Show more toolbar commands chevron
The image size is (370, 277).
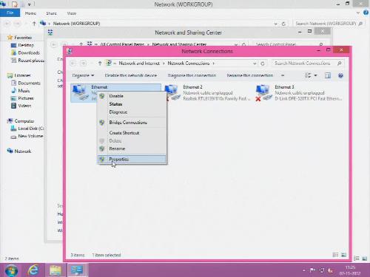pyautogui.click(x=283, y=75)
